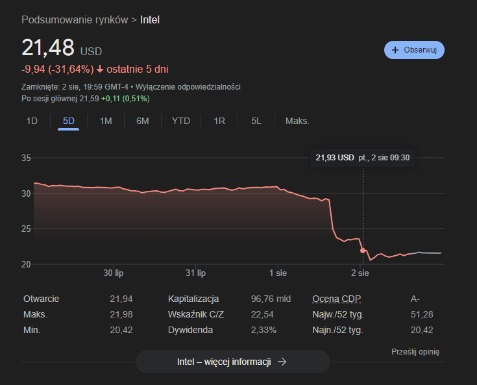The width and height of the screenshot is (477, 385).
Task: Show the 5L five-year chart
Action: (256, 121)
